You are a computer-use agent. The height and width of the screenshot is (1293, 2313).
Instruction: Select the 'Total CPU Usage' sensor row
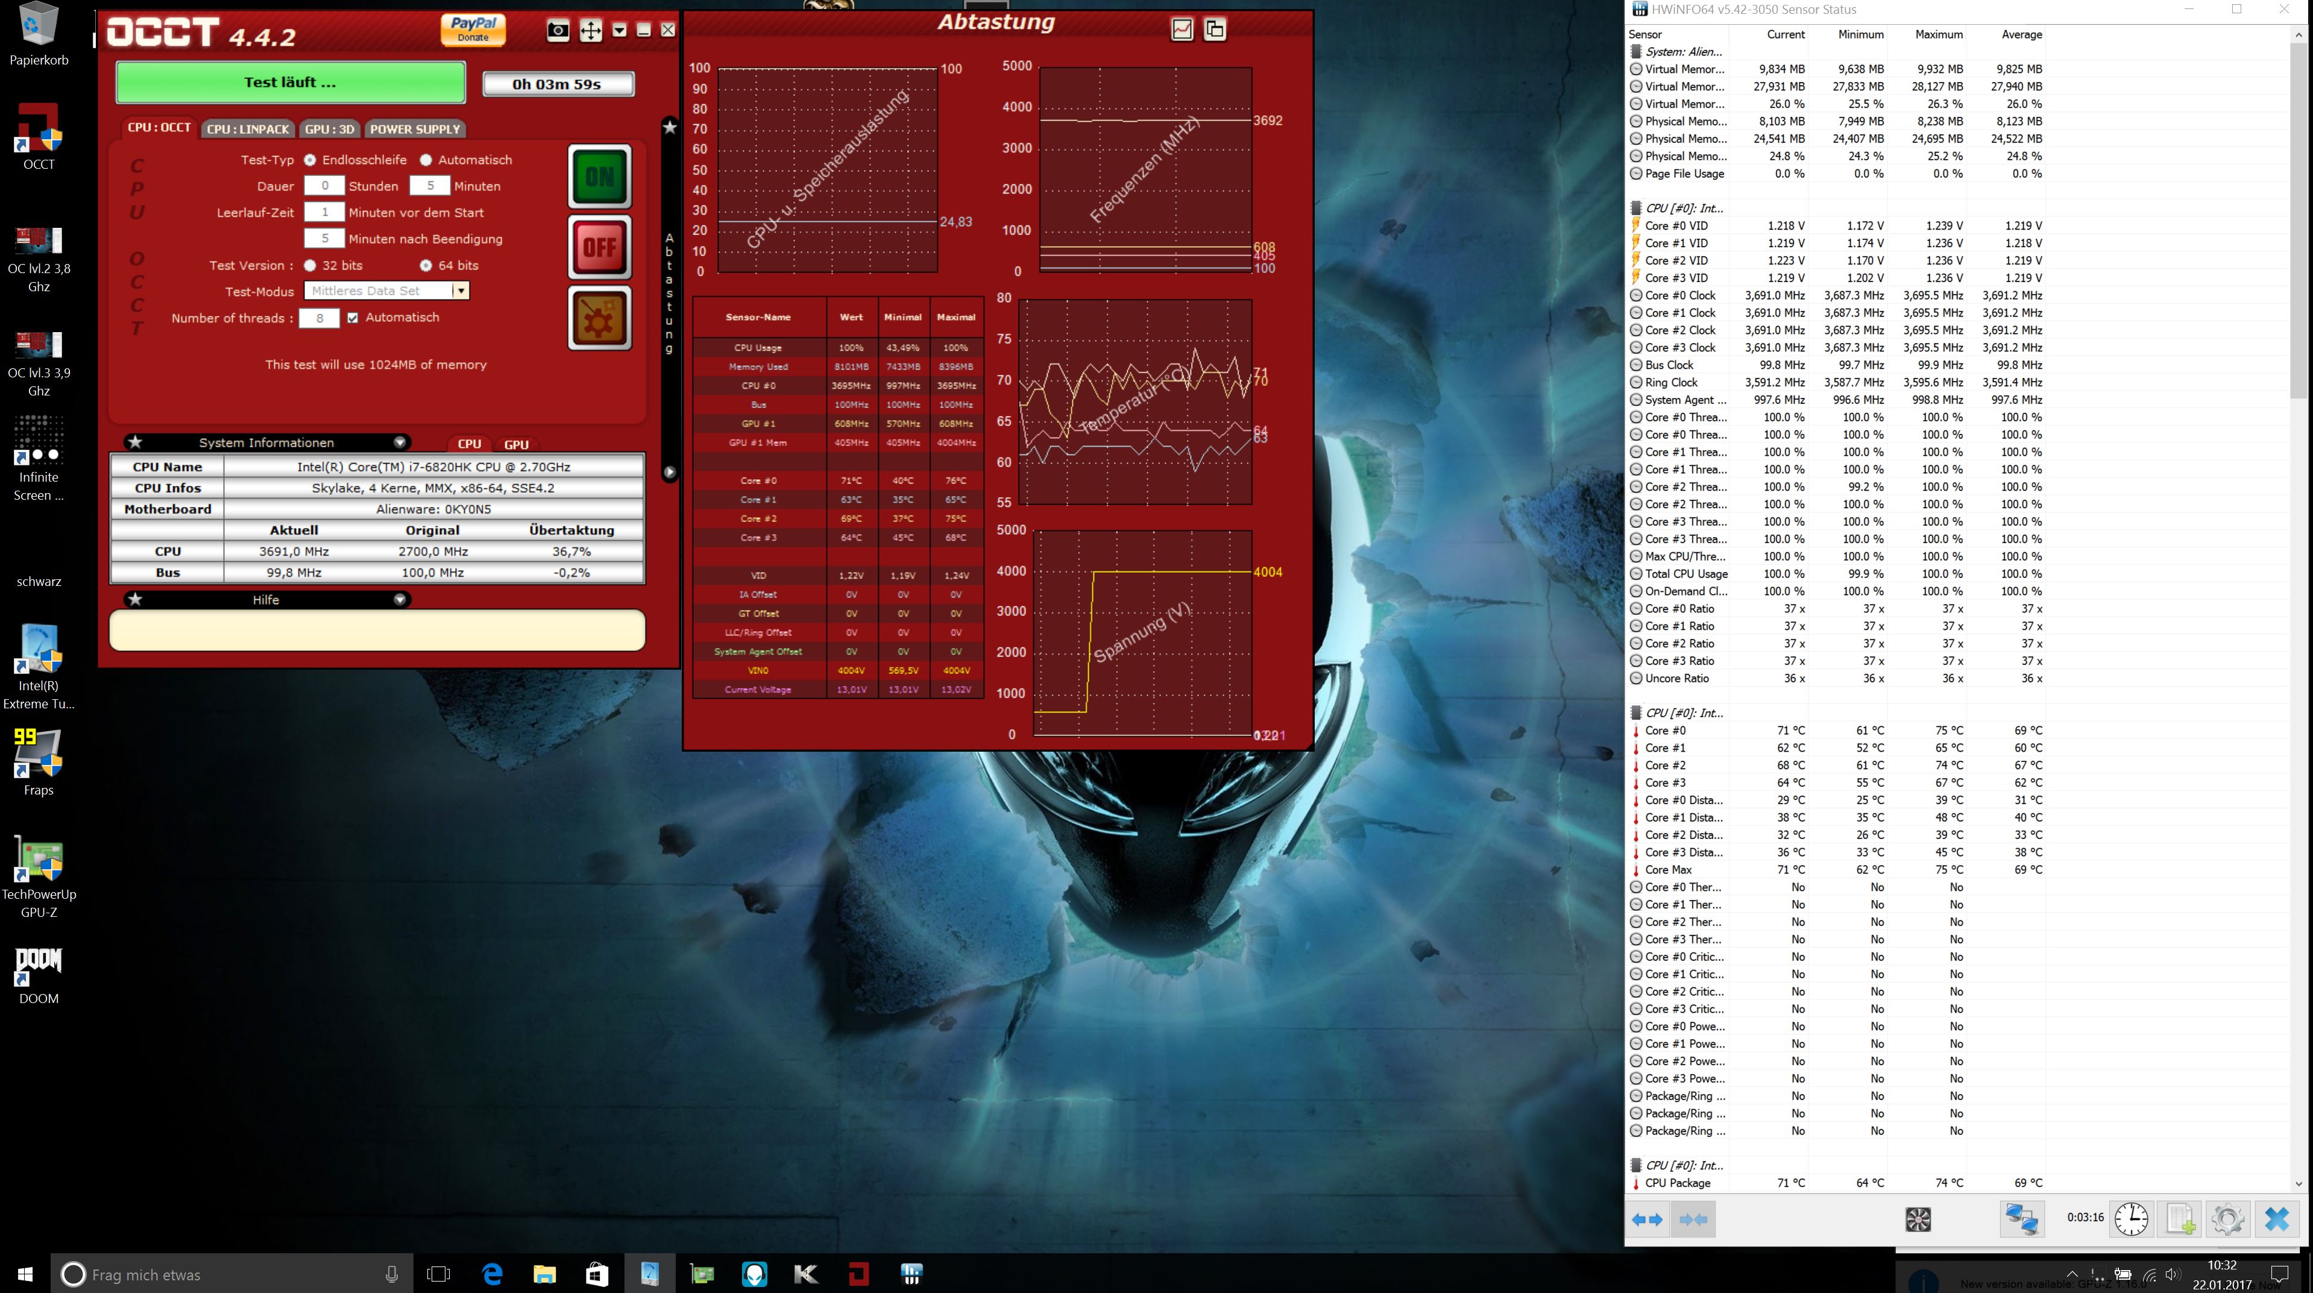pyautogui.click(x=1836, y=574)
